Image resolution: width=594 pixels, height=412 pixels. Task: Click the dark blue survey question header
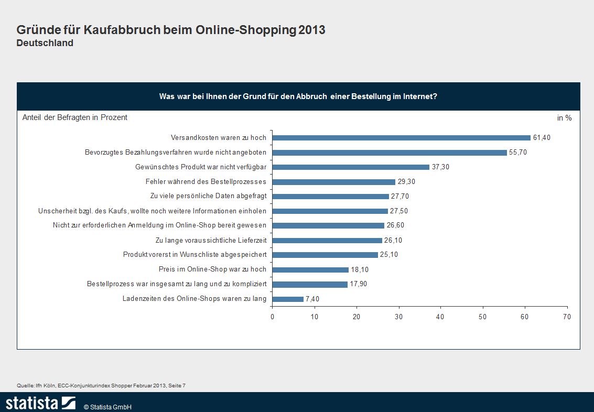coord(298,96)
